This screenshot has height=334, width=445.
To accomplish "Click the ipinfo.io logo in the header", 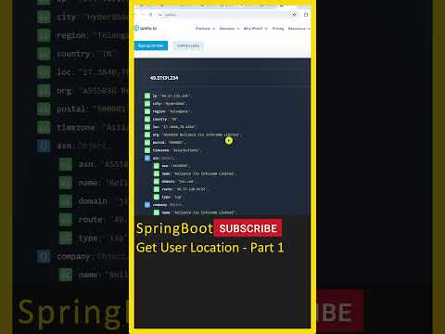I will tap(146, 28).
